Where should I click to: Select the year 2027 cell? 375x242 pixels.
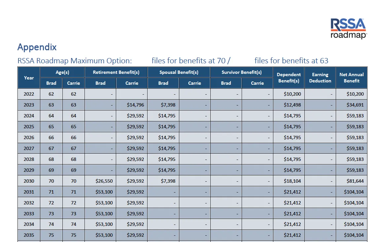click(29, 148)
